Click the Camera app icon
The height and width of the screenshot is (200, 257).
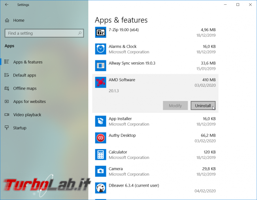pos(100,171)
